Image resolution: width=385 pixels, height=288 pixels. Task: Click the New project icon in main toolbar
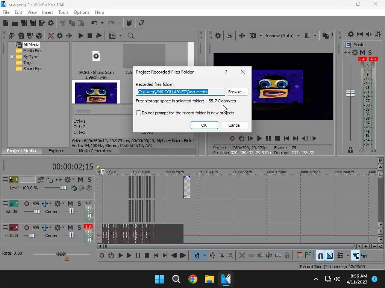tap(5, 23)
